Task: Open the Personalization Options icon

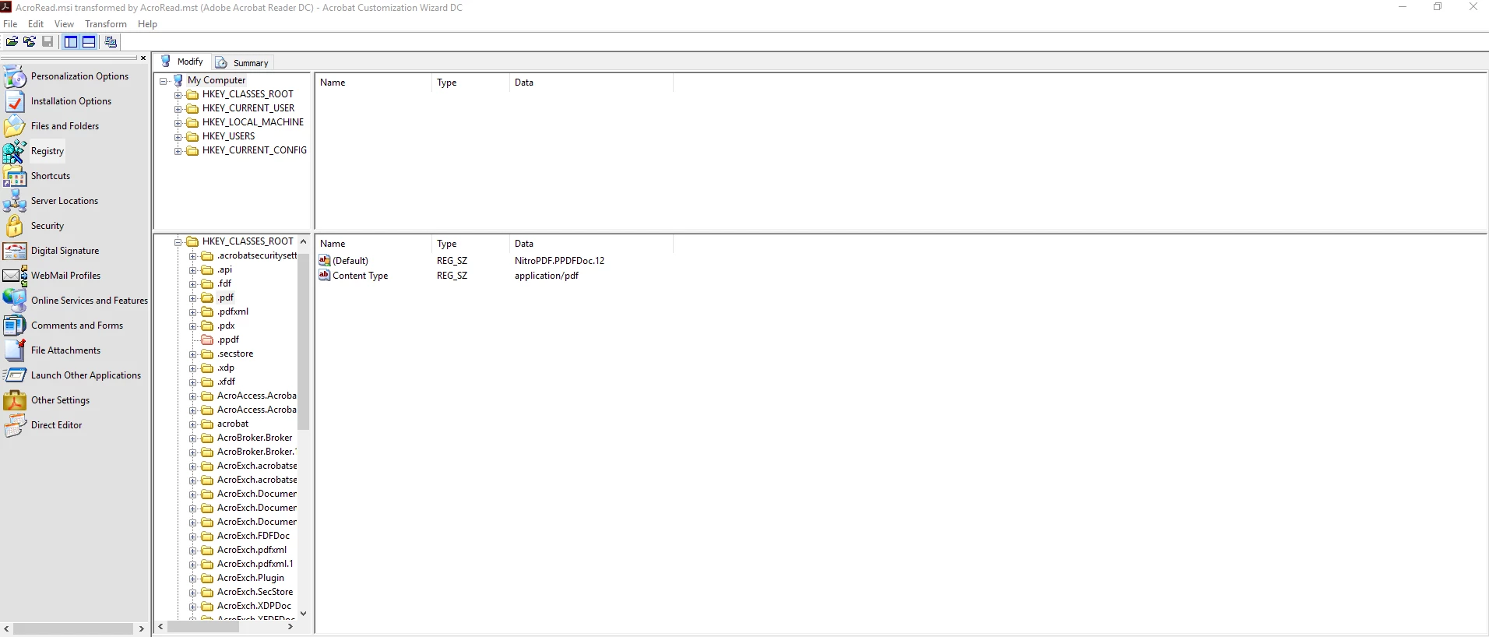Action: [15, 76]
